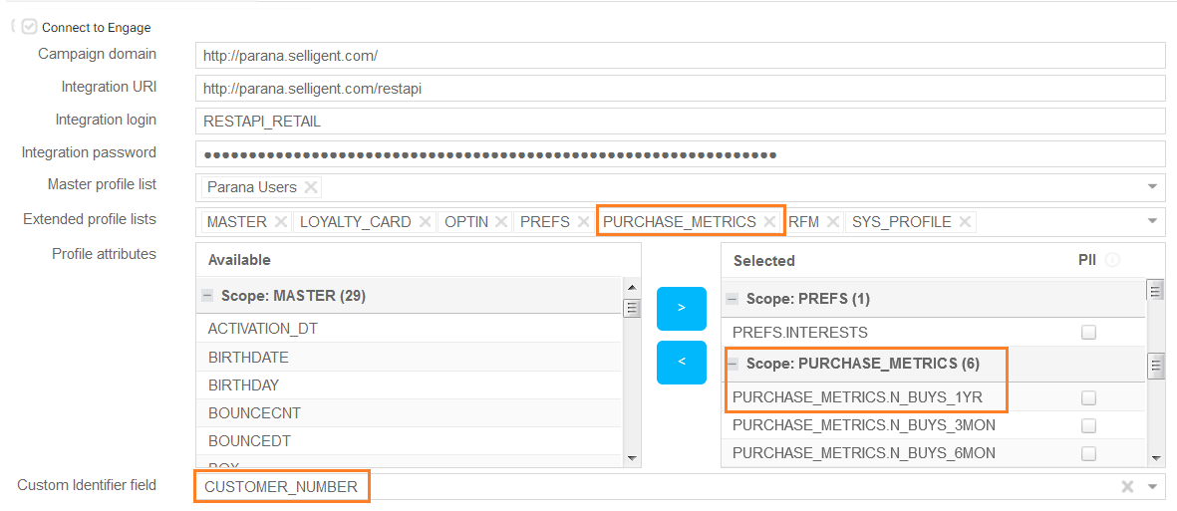Collapse the Scope: MASTER group
This screenshot has height=511, width=1177.
pyautogui.click(x=207, y=296)
